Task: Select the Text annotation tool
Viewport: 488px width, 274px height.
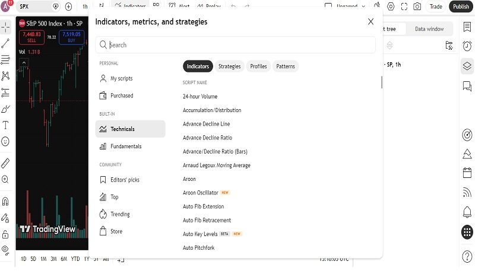Action: click(5, 125)
